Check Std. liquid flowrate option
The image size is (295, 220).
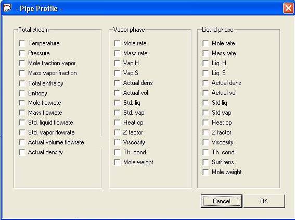(22, 123)
